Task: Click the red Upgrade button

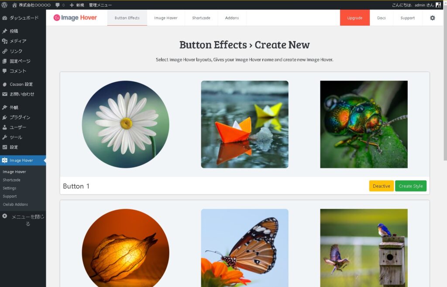Action: (354, 18)
